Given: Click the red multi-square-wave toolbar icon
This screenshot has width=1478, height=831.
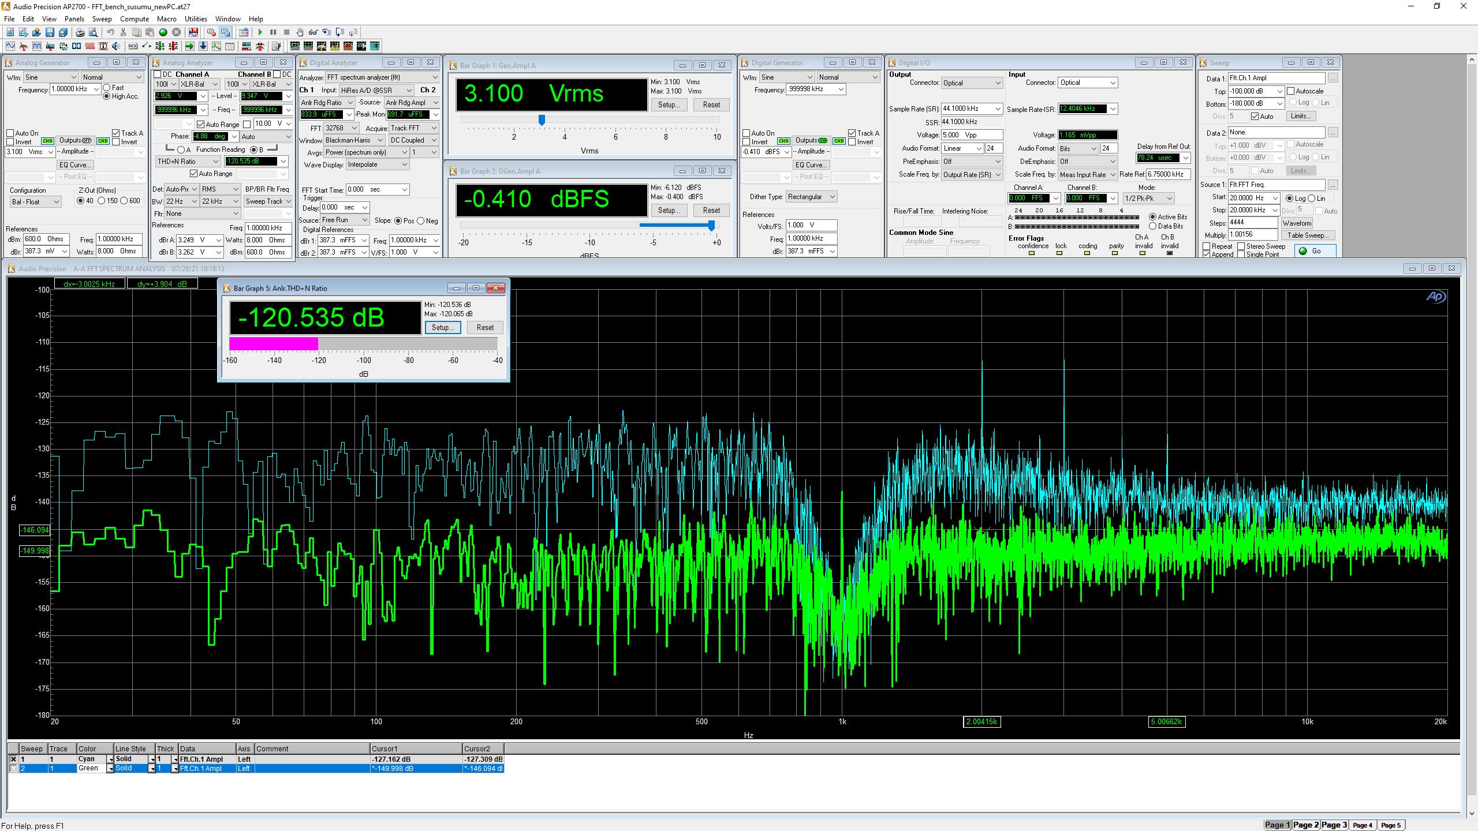Looking at the screenshot, I should 89,46.
